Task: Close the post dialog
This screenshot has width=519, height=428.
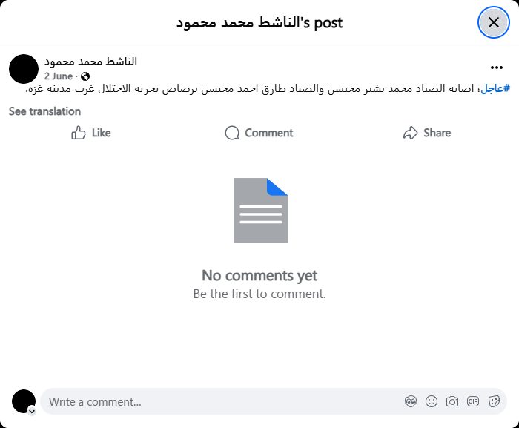Action: tap(494, 22)
